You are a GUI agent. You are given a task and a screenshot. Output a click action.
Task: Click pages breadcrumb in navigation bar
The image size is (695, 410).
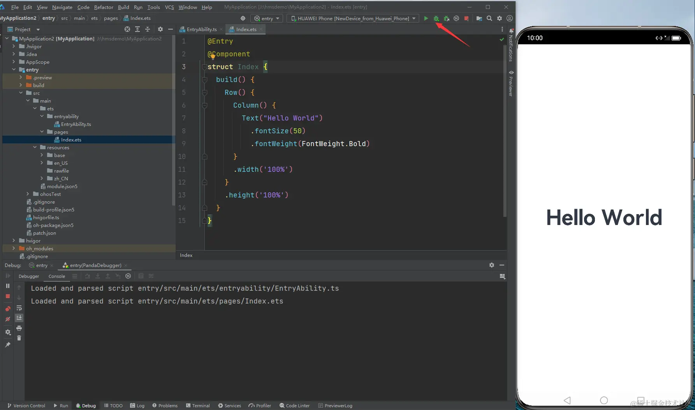111,18
